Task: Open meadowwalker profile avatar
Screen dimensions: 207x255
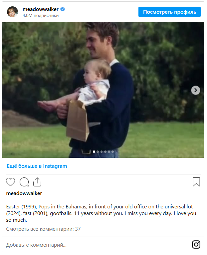Action: point(12,12)
